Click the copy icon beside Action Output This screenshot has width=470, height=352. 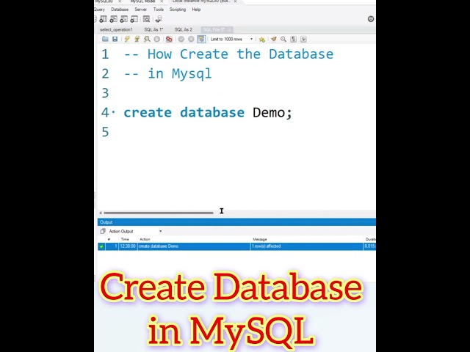click(103, 231)
